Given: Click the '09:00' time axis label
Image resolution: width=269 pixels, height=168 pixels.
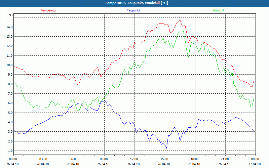Looking at the screenshot, I should tap(104, 159).
